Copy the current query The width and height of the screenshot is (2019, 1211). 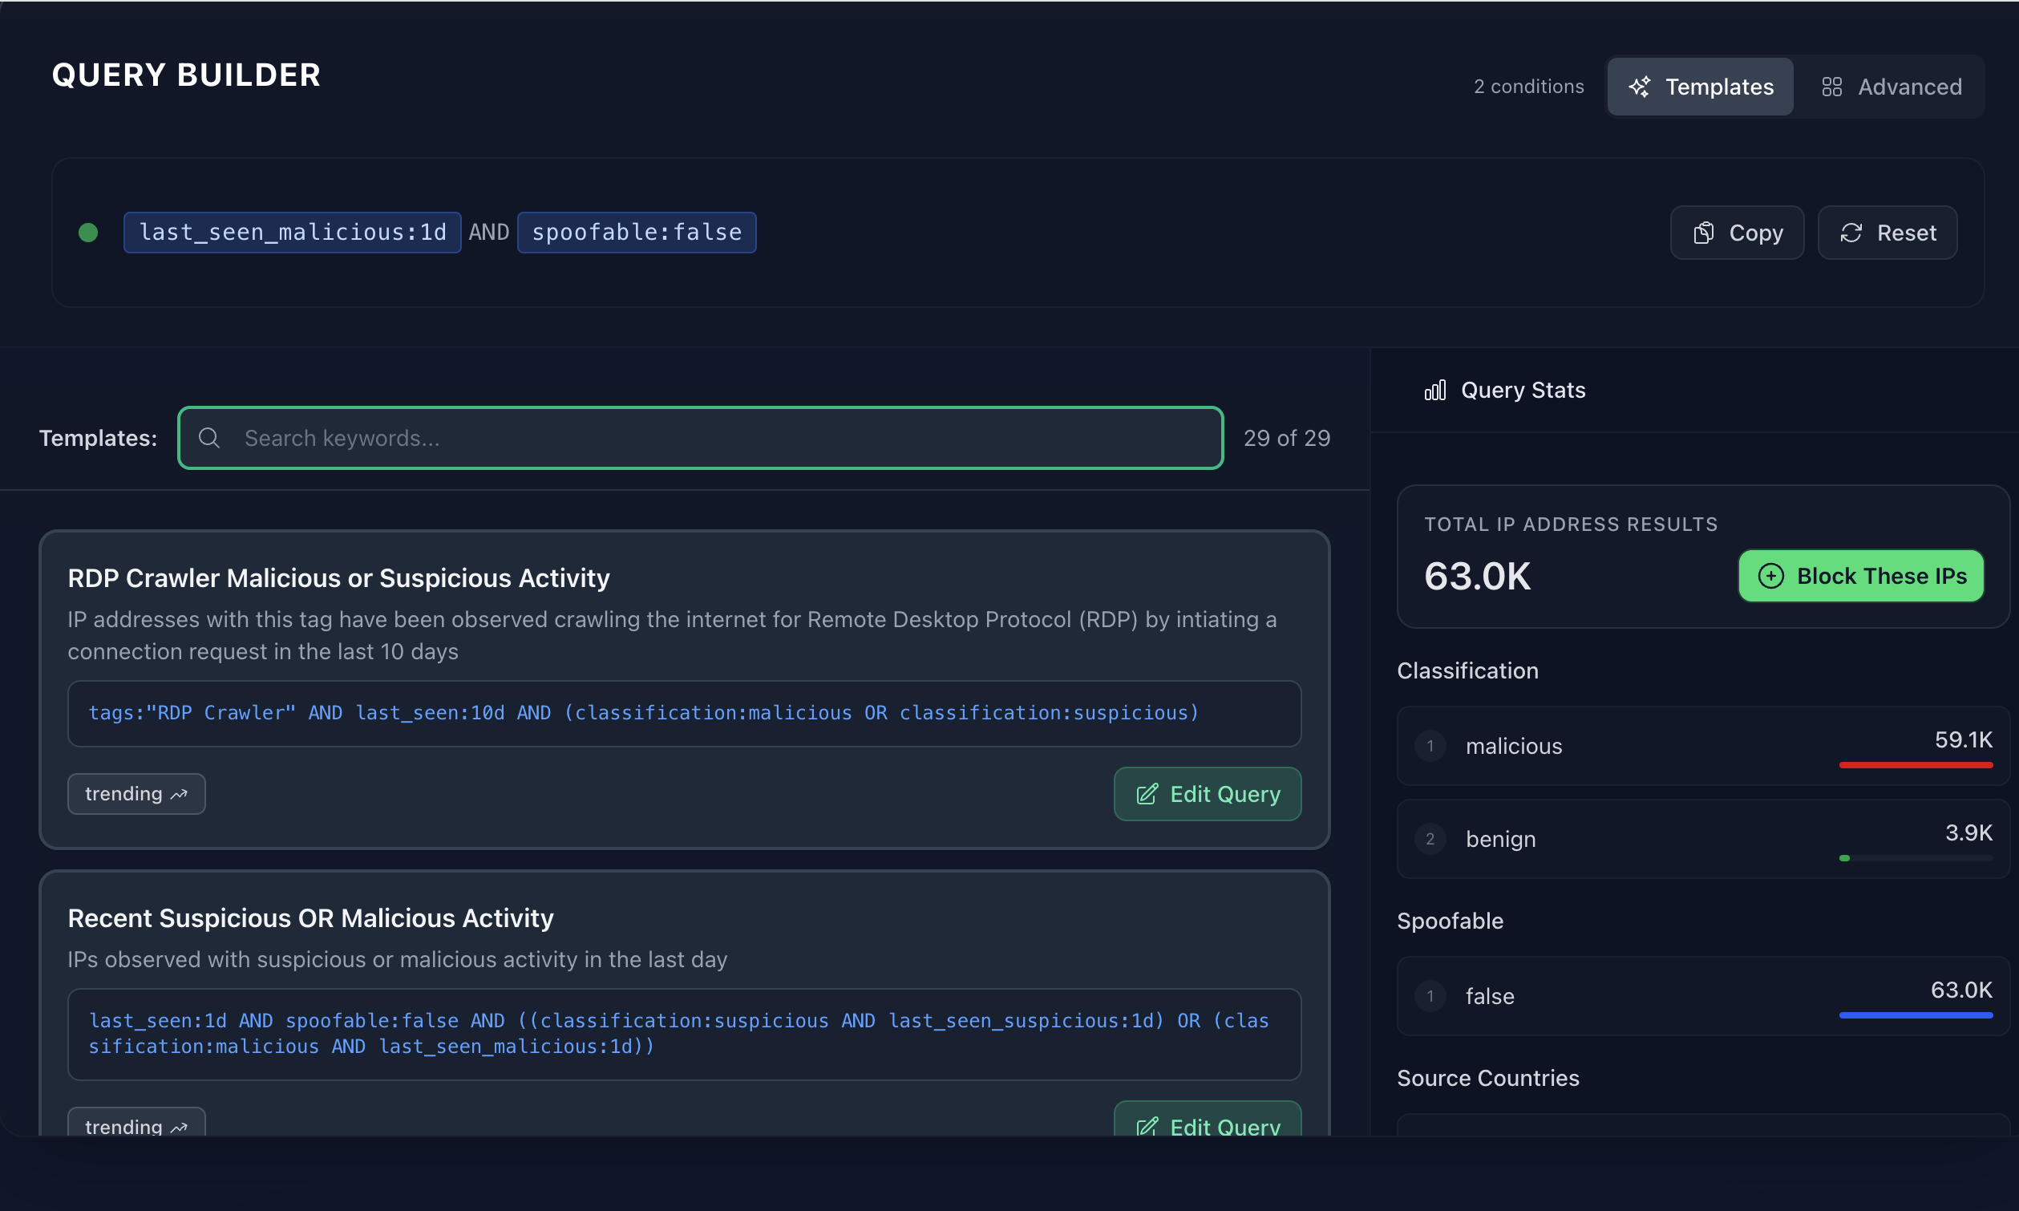(x=1737, y=233)
